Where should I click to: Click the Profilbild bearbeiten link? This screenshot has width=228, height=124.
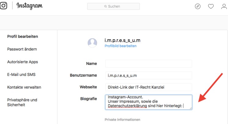click(121, 46)
